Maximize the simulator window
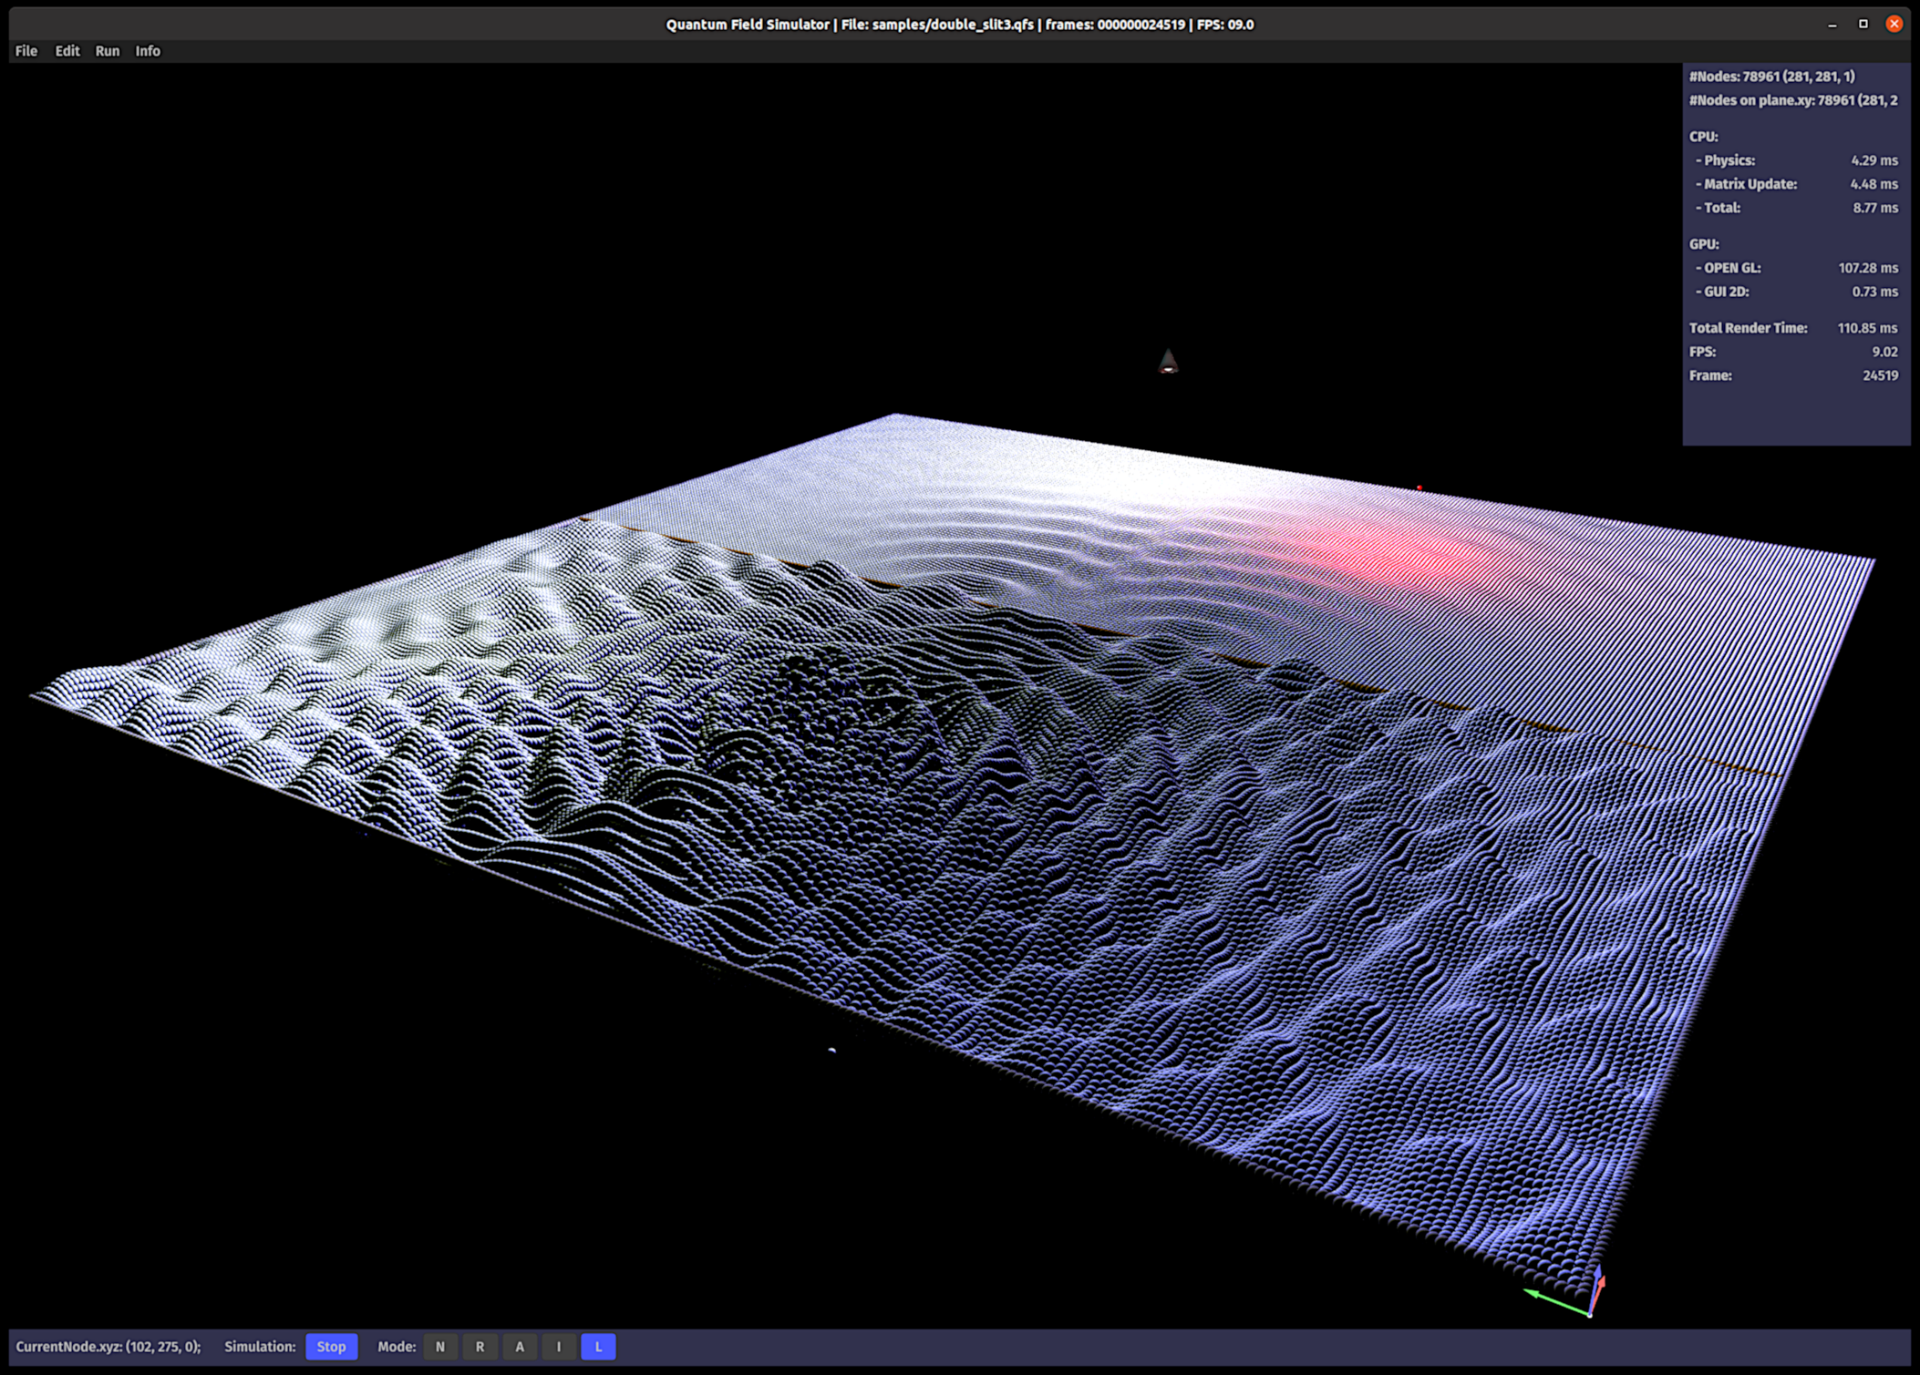 pos(1863,25)
